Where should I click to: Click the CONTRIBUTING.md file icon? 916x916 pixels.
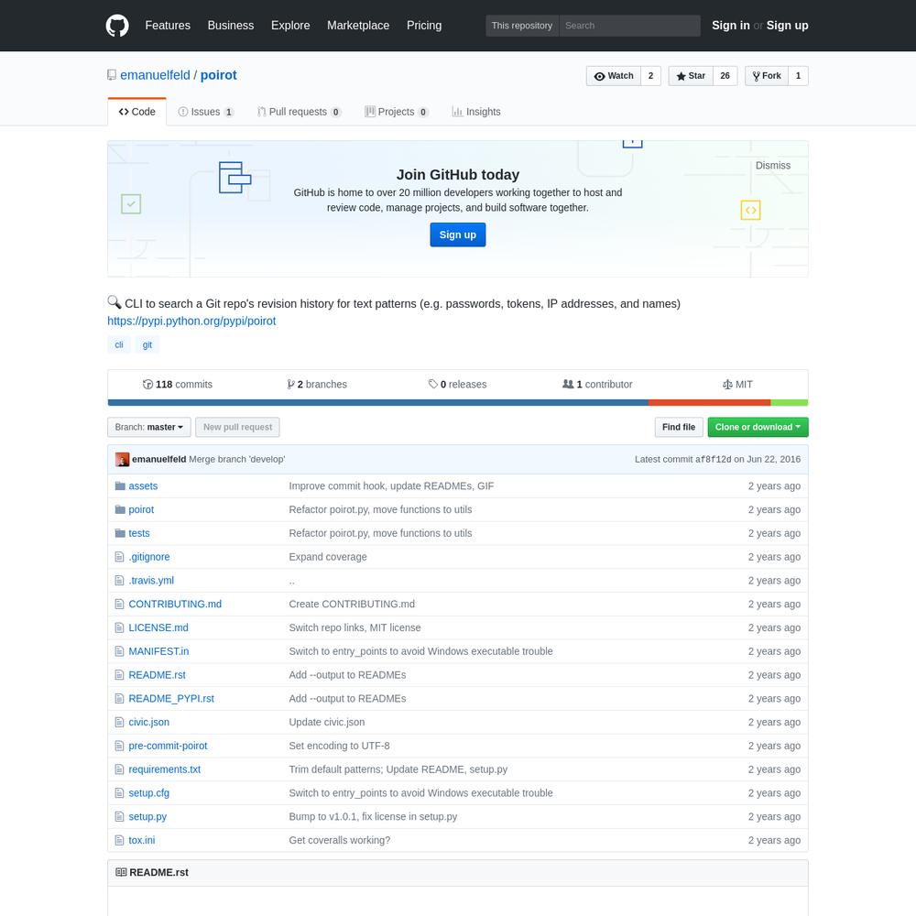tap(120, 604)
